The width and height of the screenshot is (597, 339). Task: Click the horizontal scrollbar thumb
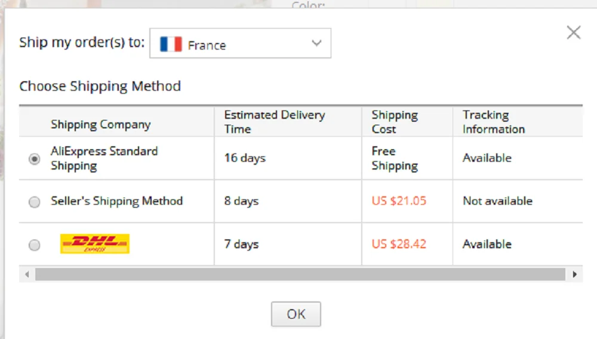(x=300, y=275)
